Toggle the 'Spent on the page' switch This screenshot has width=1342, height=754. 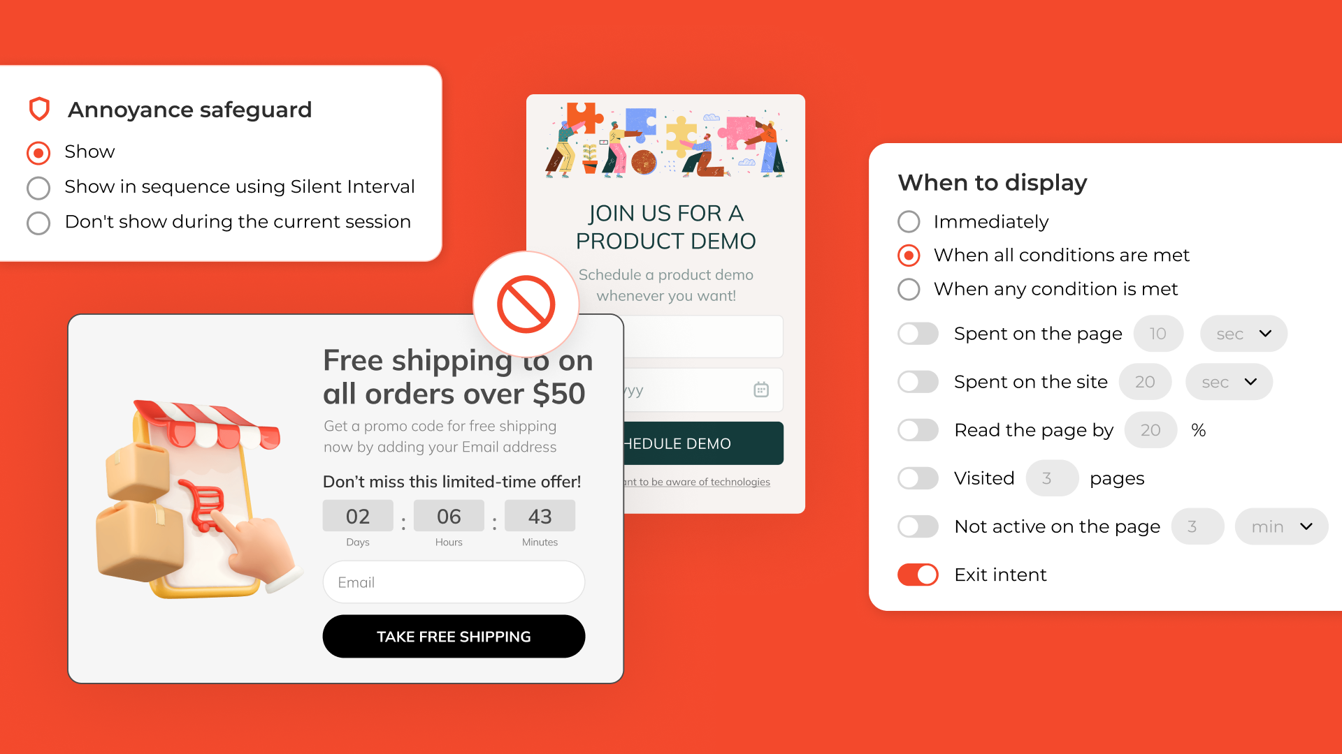[919, 333]
